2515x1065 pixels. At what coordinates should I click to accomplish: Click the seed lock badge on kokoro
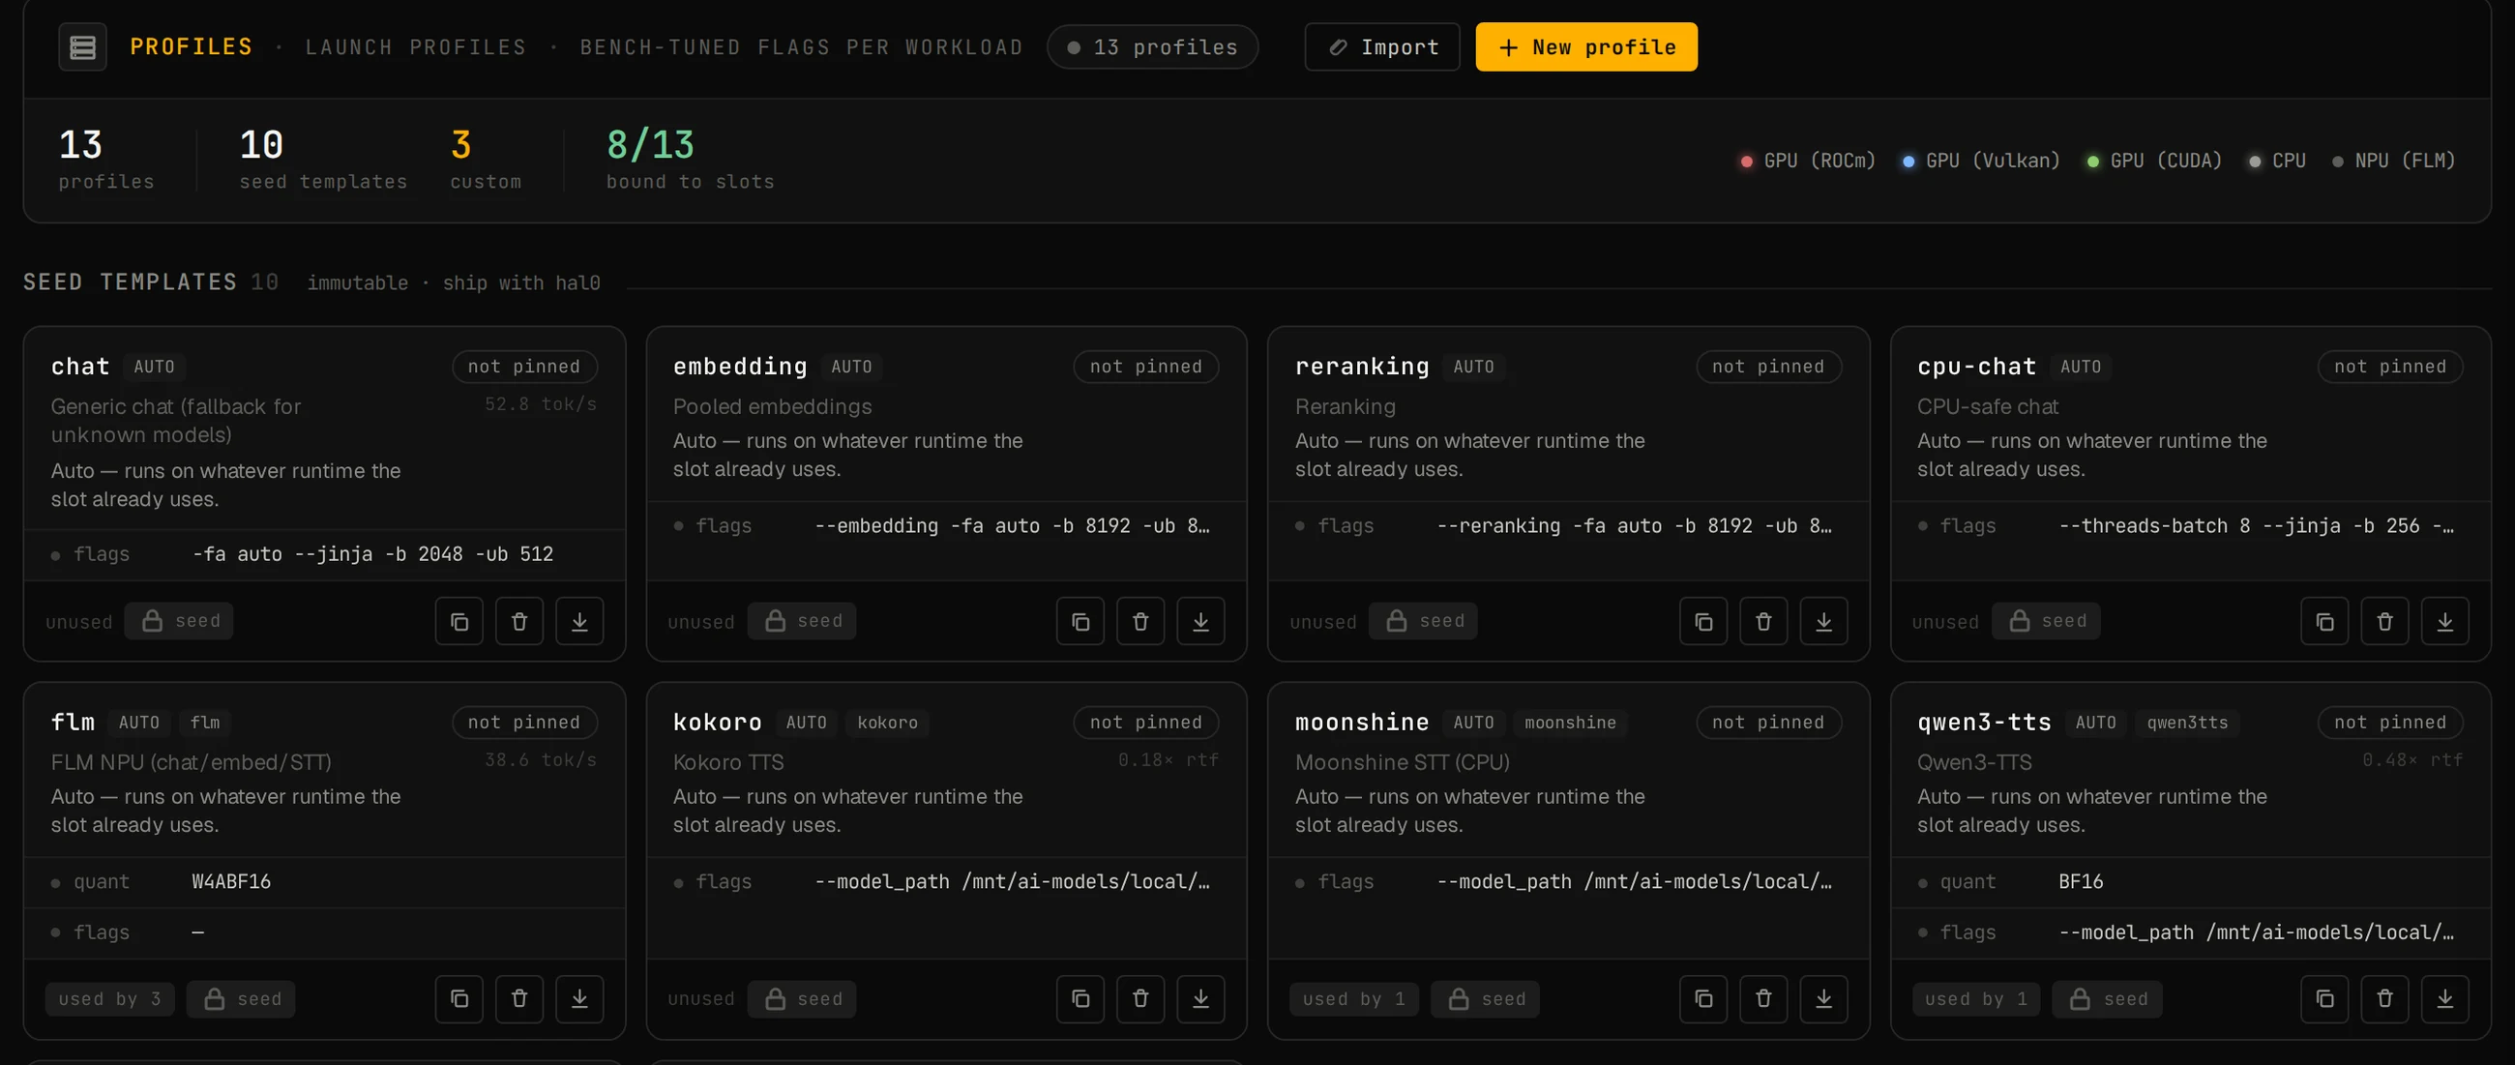pyautogui.click(x=802, y=999)
